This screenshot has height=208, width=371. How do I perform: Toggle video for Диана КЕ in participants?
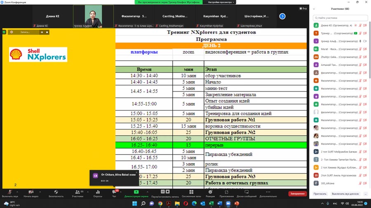tap(365, 25)
